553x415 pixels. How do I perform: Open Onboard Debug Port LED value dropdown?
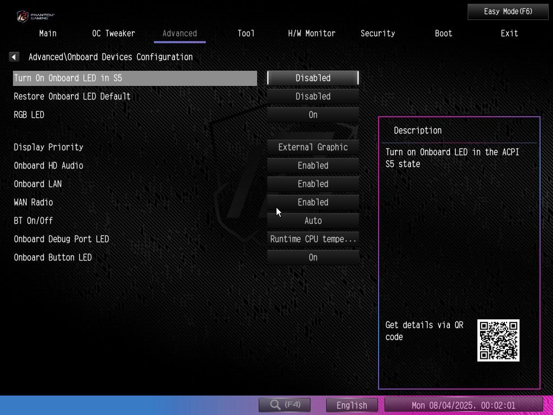(x=313, y=239)
